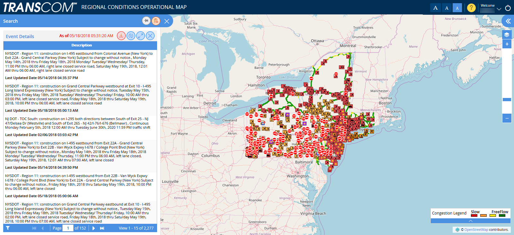Click the orange clipboard report icon

click(x=156, y=21)
